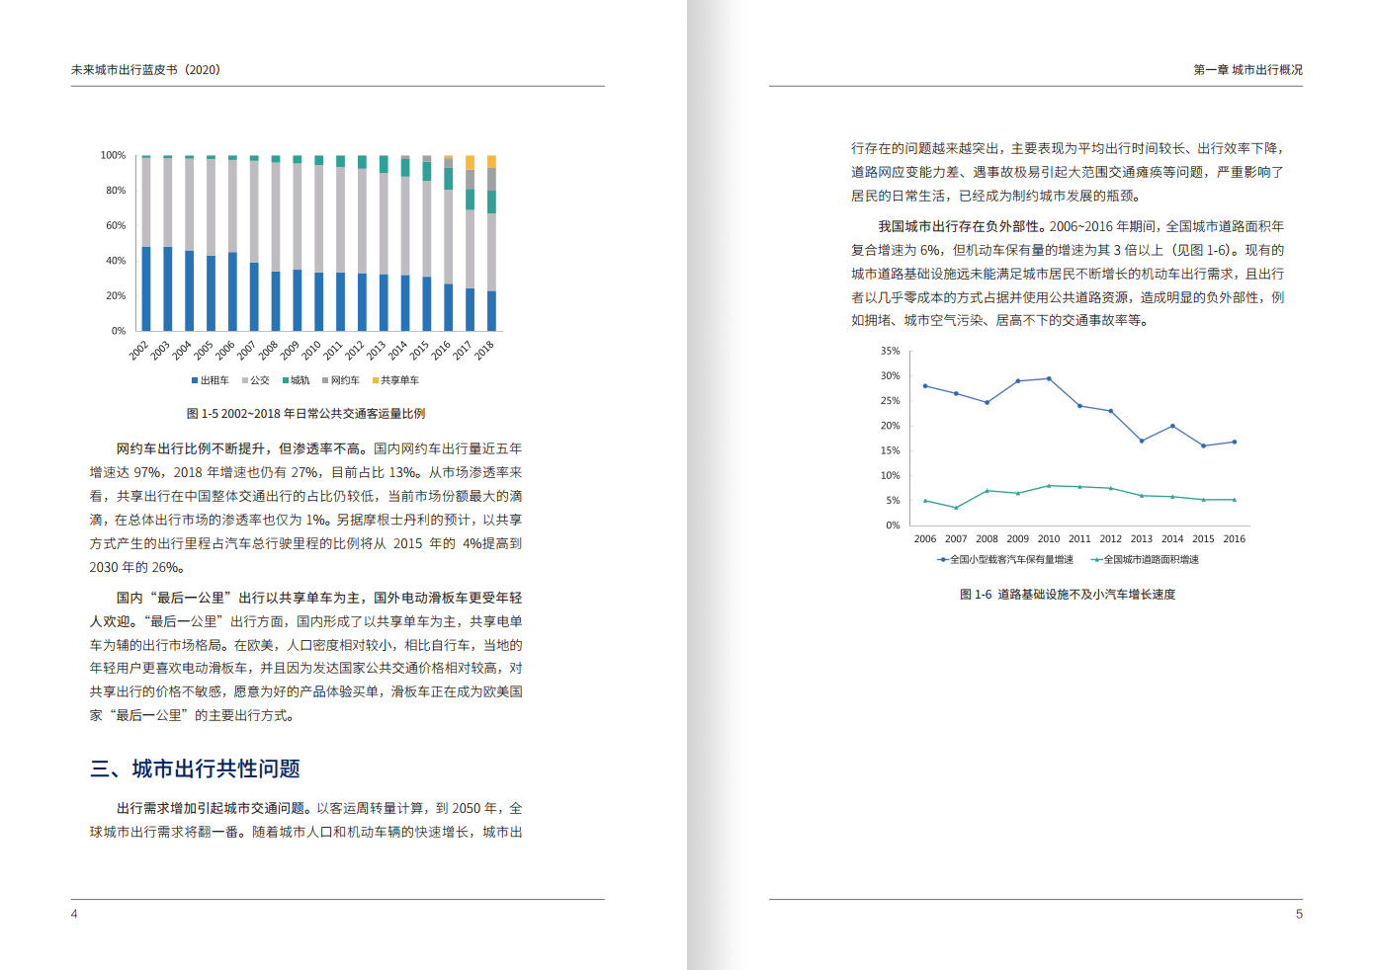1374x970 pixels.
Task: Click the 100% y-axis label of bar chart
Action: tap(113, 155)
